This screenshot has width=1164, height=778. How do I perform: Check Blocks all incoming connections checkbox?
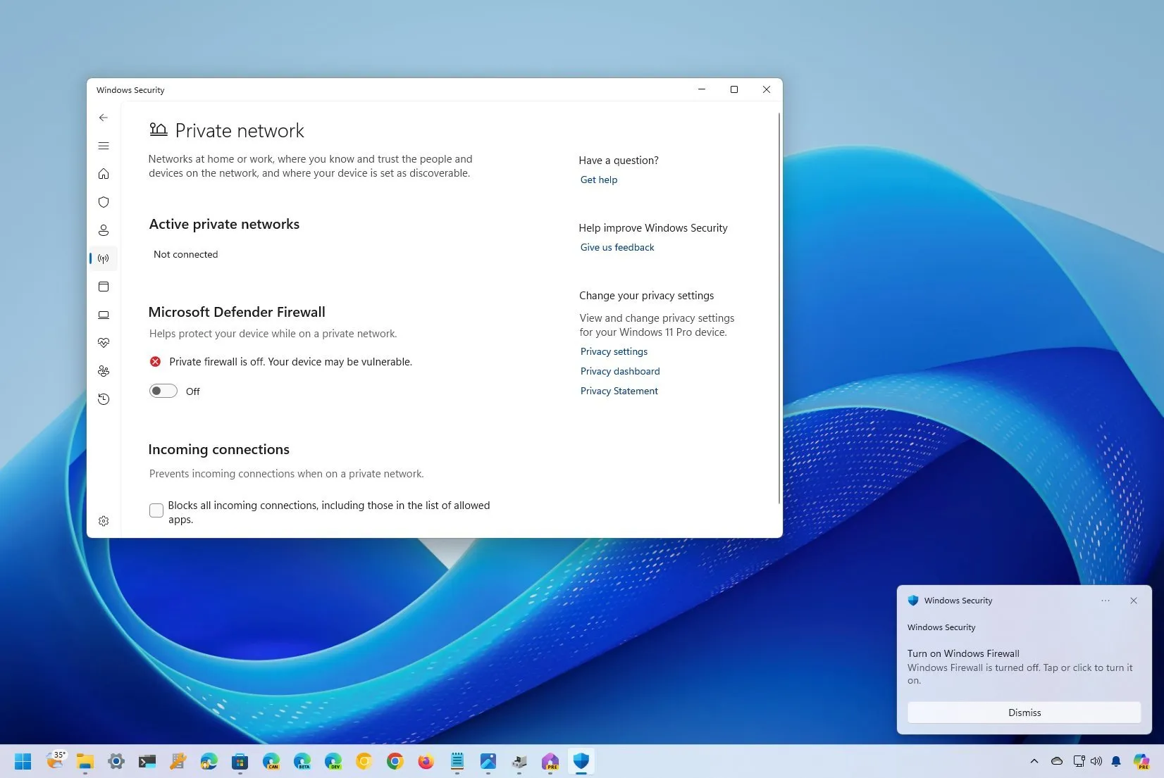click(x=156, y=510)
